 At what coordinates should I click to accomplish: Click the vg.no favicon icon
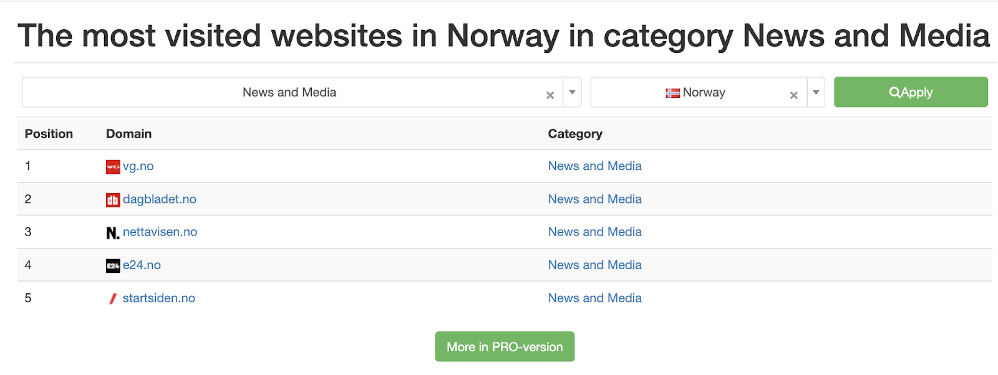113,167
